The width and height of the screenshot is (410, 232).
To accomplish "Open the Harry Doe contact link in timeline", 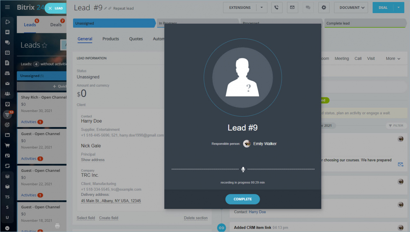I will pyautogui.click(x=257, y=212).
